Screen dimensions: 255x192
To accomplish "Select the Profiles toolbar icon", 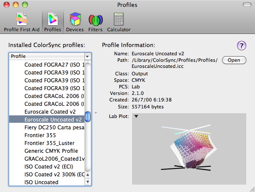I will click(52, 22).
